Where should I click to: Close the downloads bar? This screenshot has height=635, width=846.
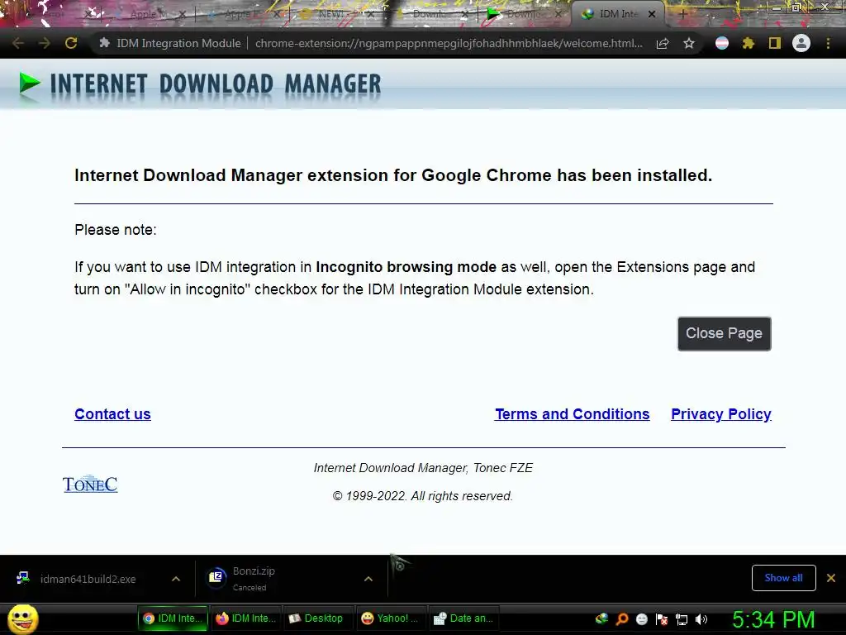[x=831, y=578]
